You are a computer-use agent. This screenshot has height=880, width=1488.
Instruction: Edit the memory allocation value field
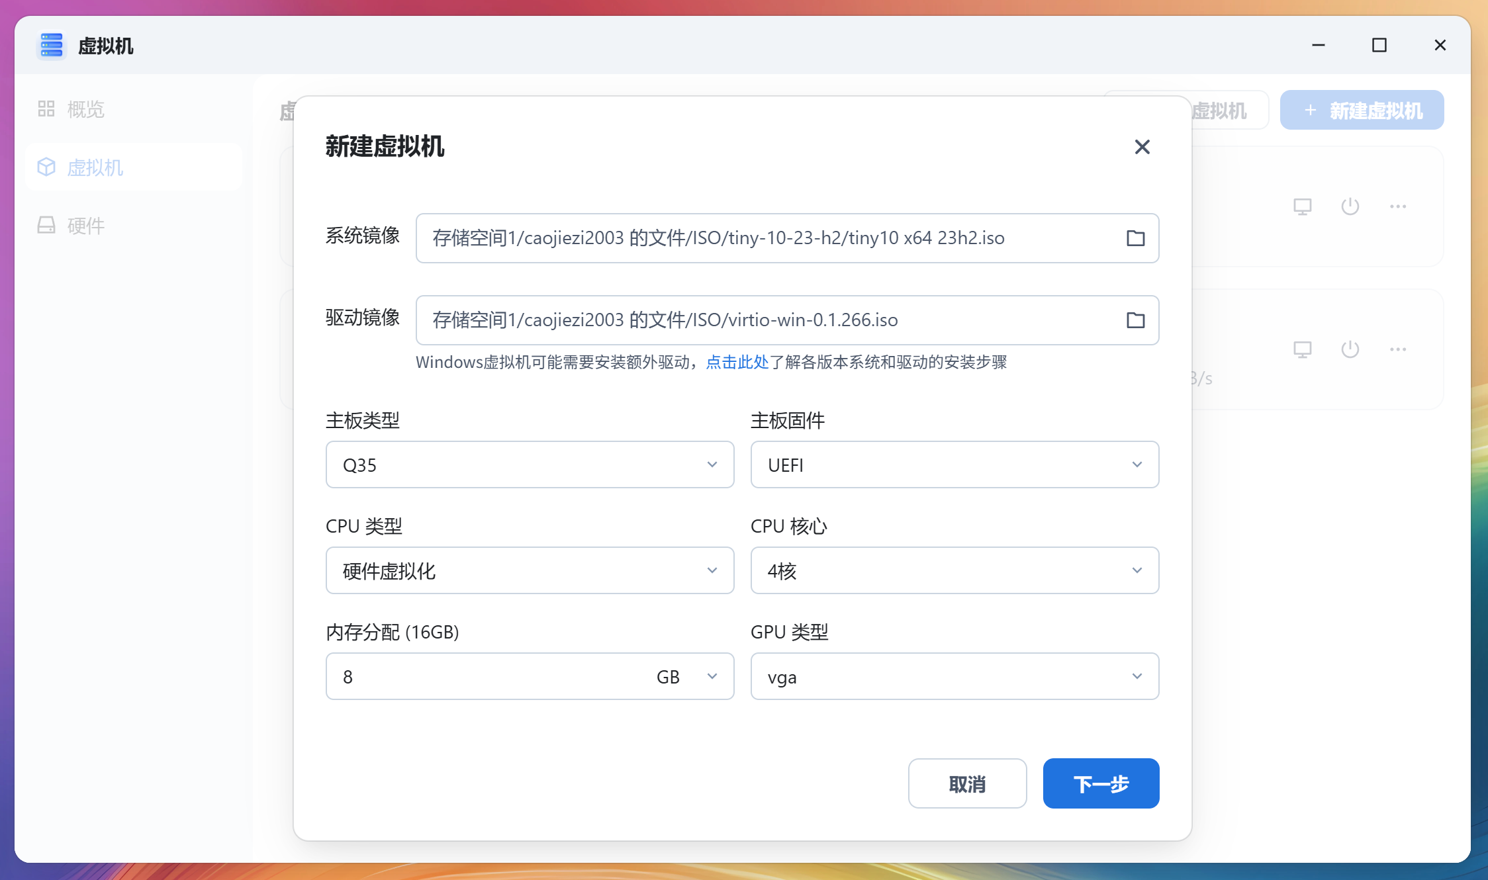tap(463, 676)
